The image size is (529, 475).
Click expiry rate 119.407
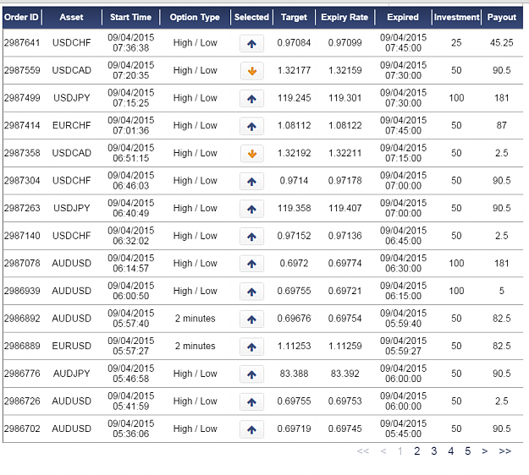(344, 208)
